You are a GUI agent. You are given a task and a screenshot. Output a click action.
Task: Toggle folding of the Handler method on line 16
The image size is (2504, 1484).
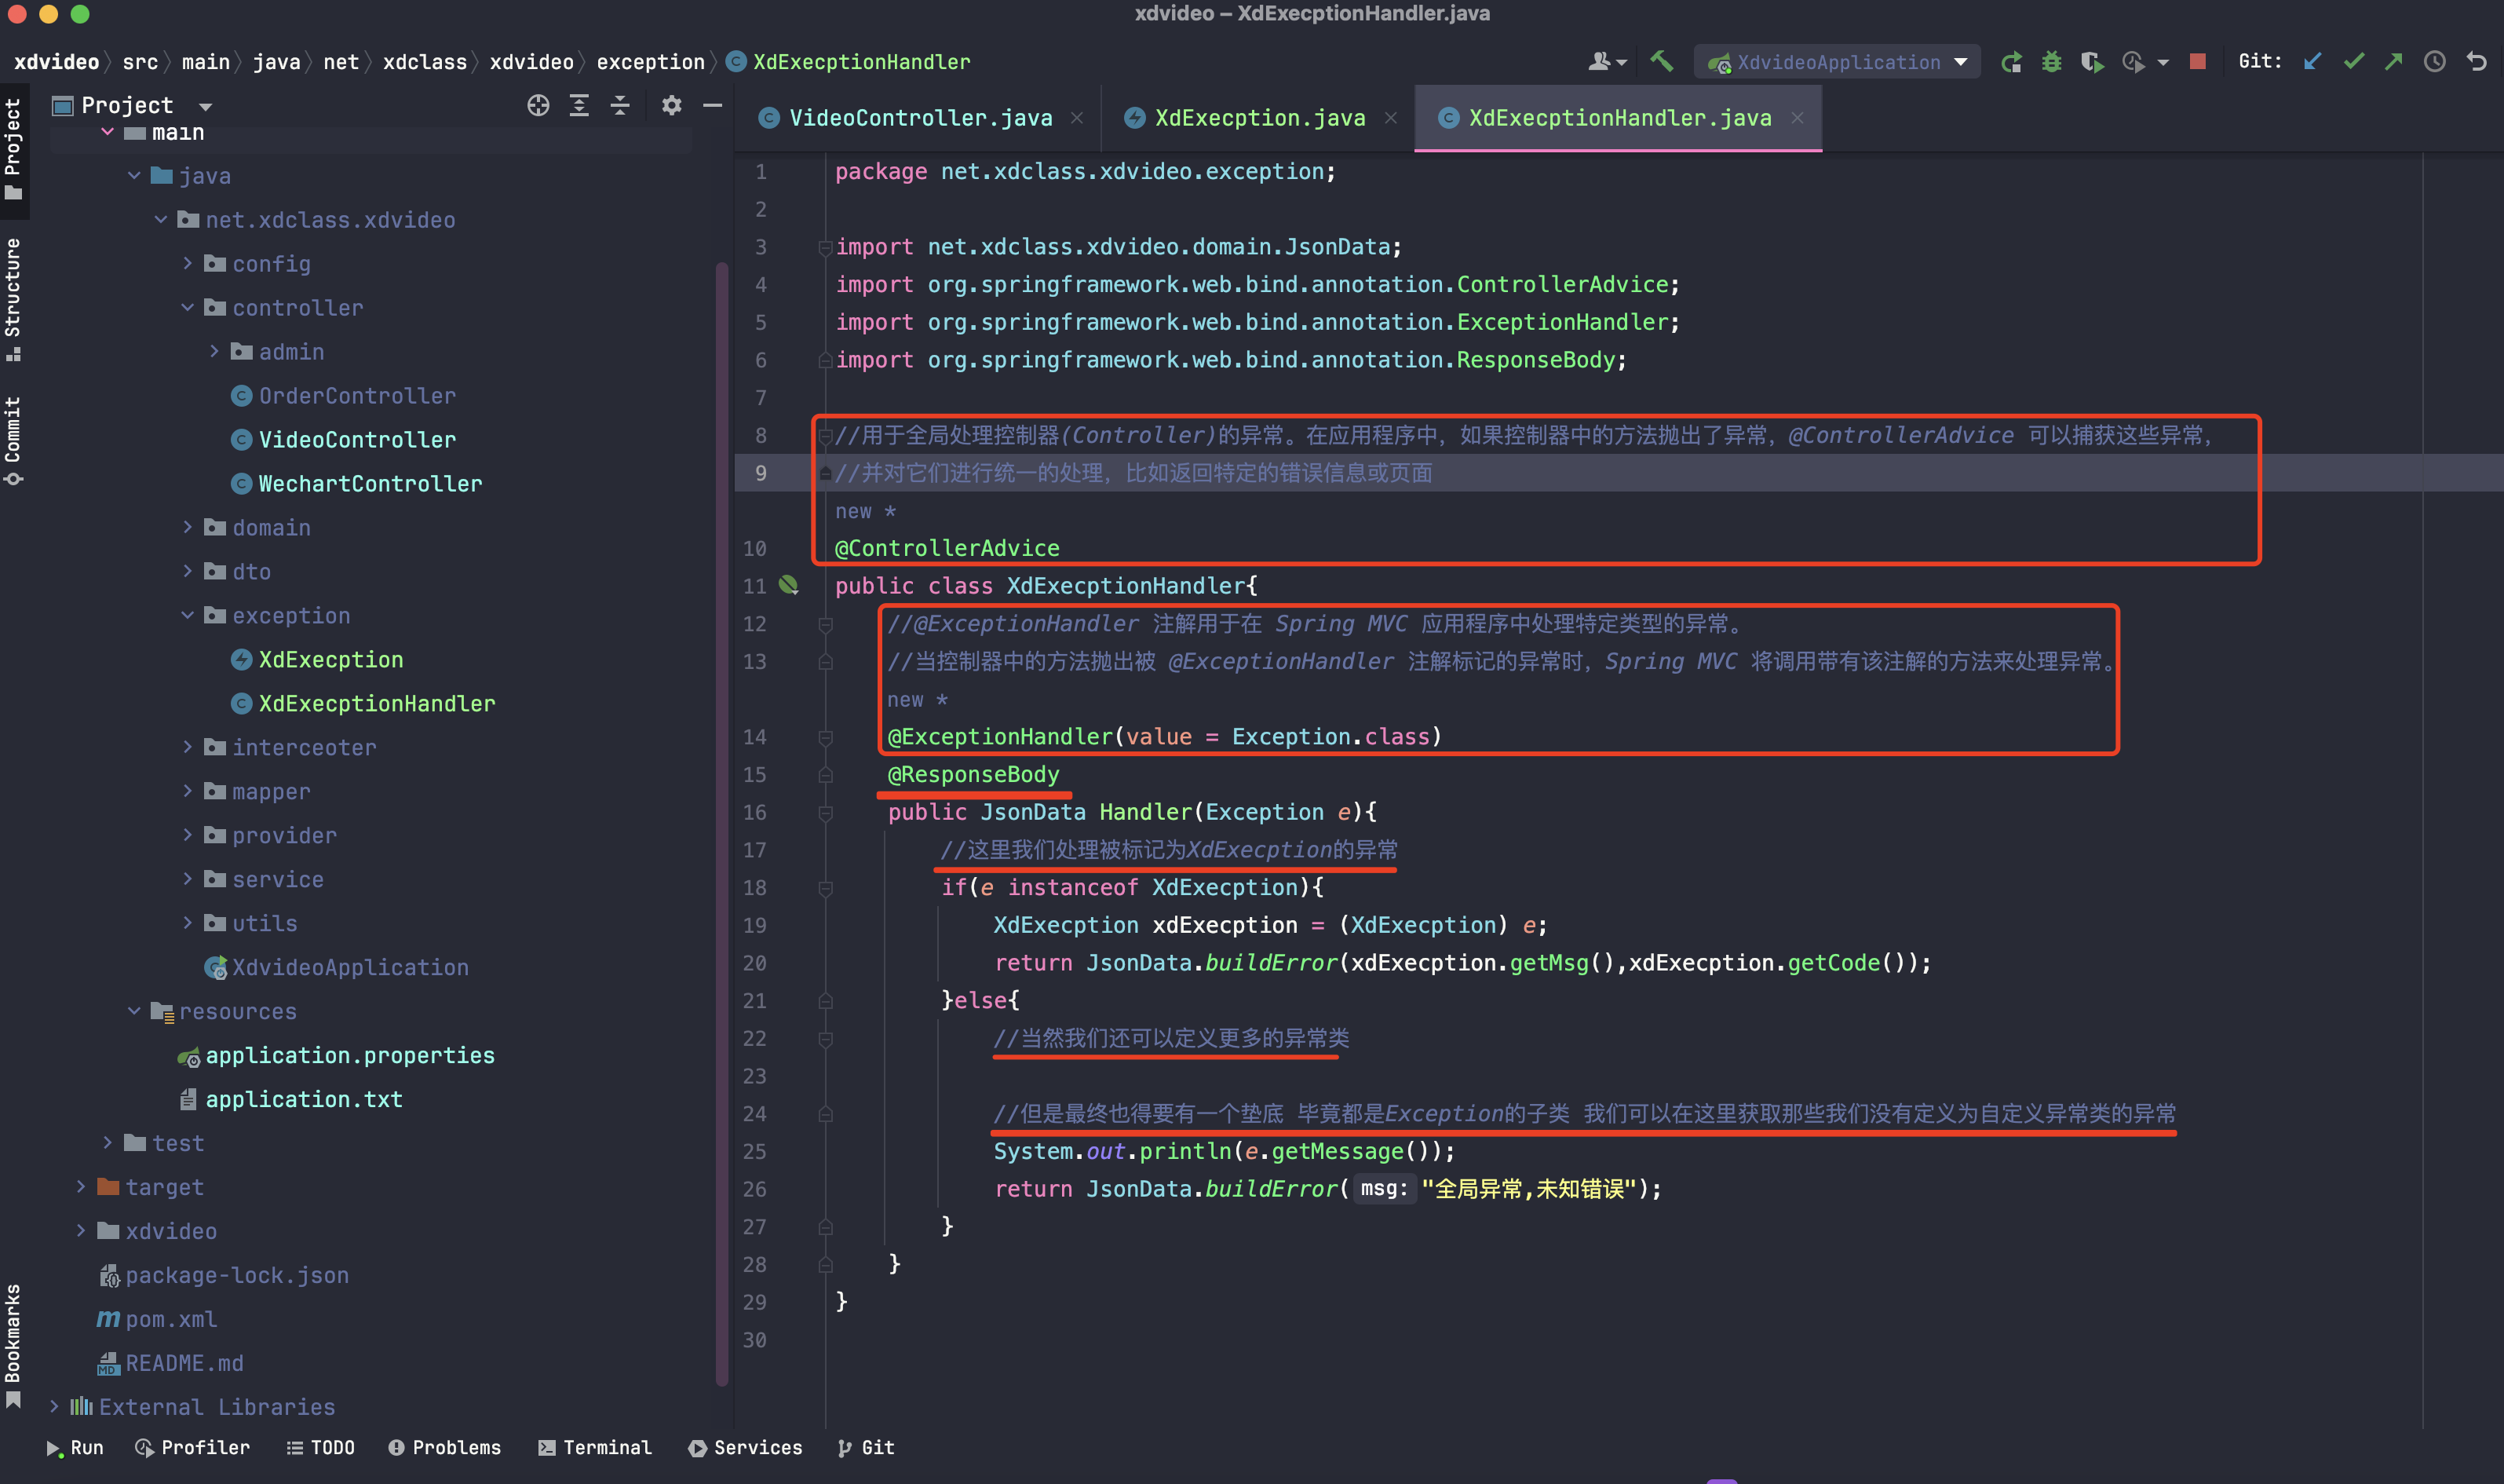[x=825, y=813]
